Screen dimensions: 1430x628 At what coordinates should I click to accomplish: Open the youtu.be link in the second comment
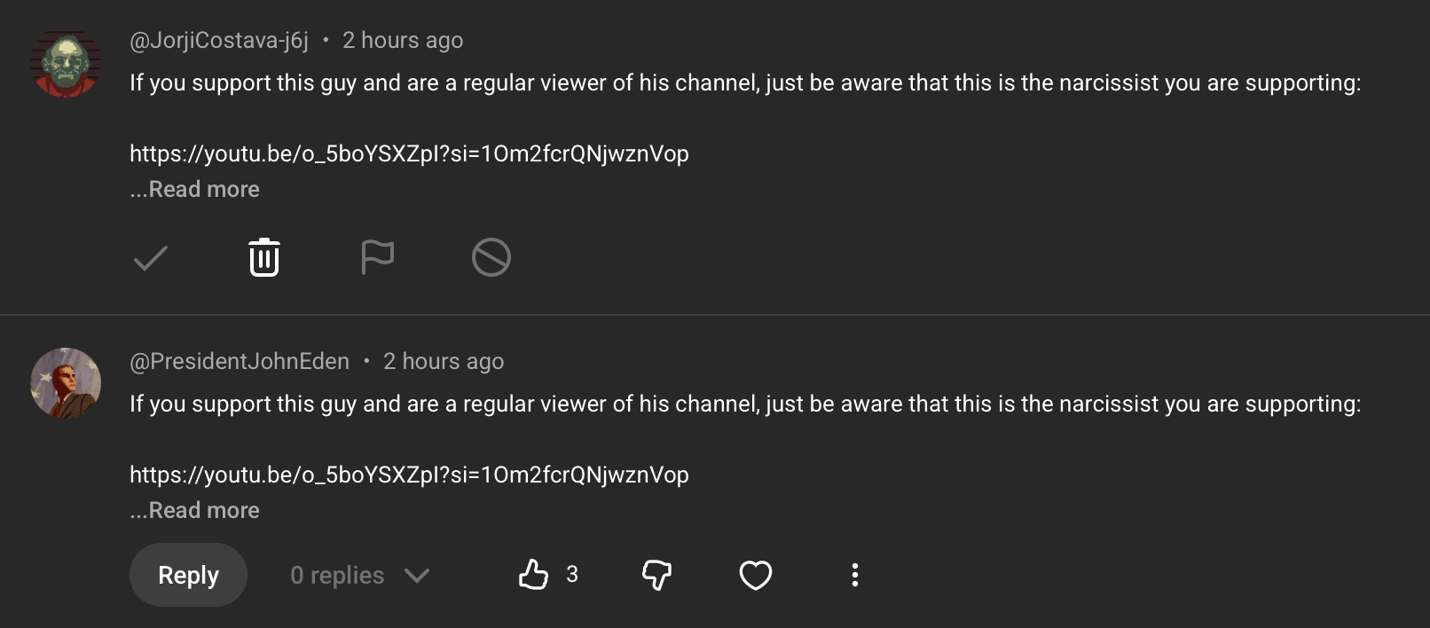[x=409, y=475]
